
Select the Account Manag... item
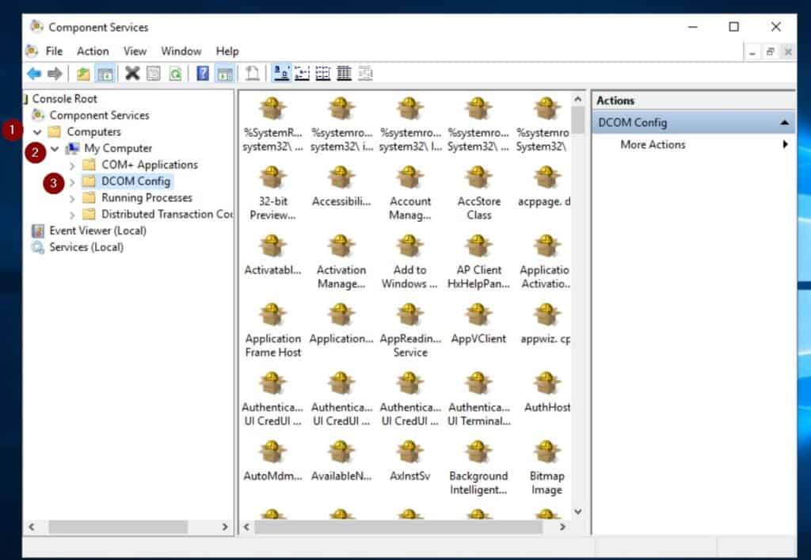pos(409,193)
